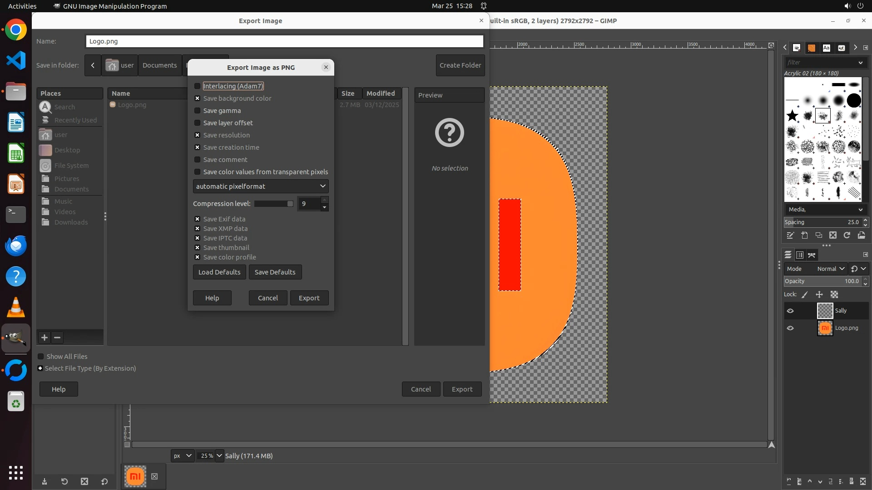Open the automatic pixelformat dropdown
Image resolution: width=872 pixels, height=490 pixels.
click(x=261, y=186)
